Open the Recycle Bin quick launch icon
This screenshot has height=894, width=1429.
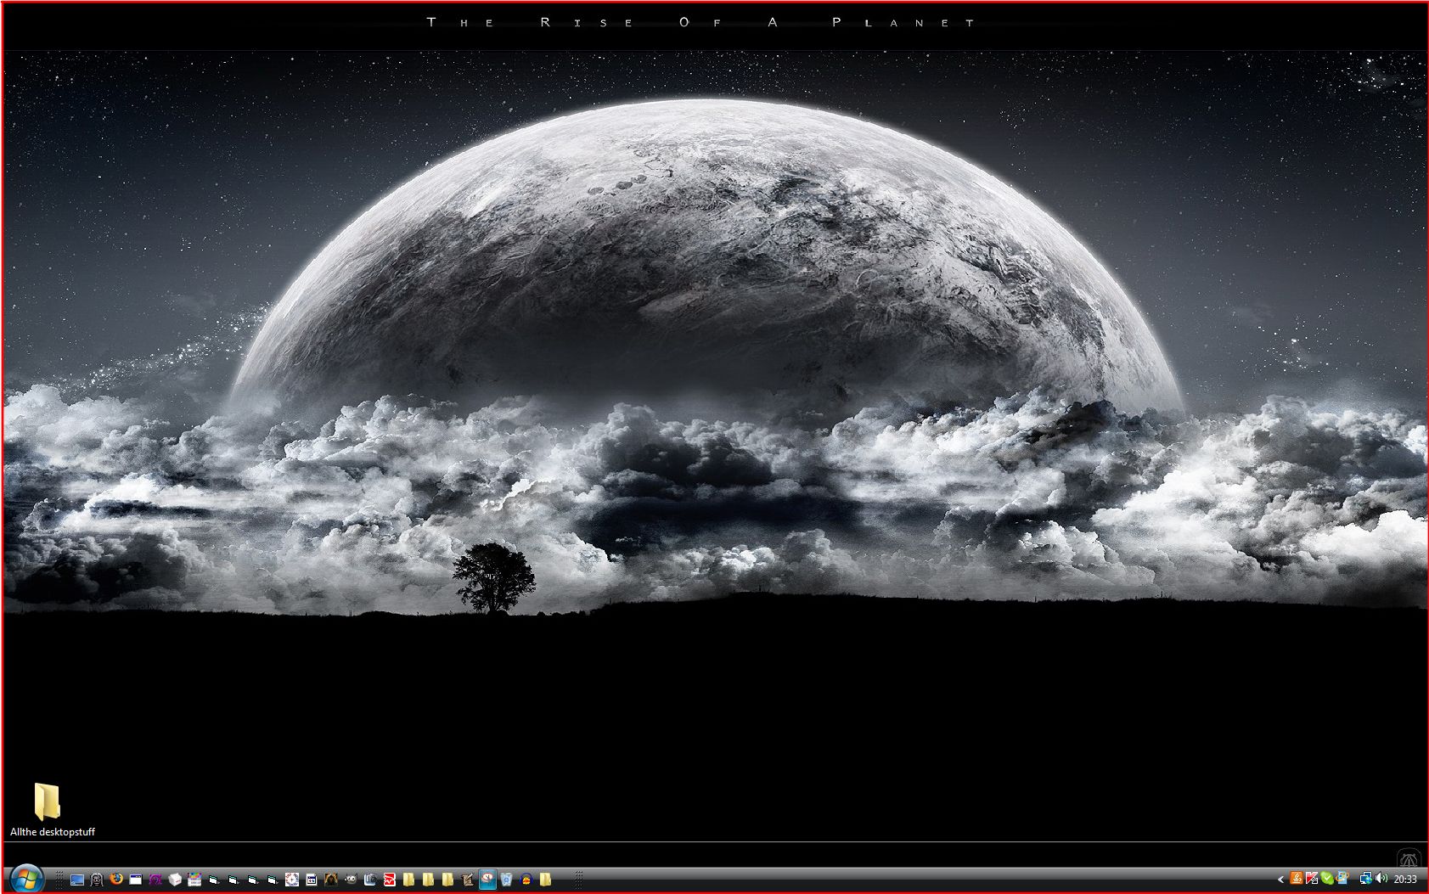click(x=507, y=880)
